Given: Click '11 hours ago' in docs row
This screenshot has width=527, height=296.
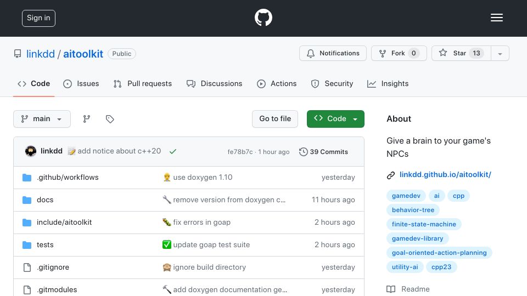Looking at the screenshot, I should click(x=333, y=200).
